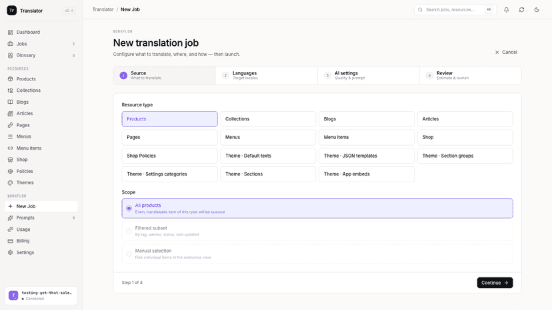
Task: Go to the Review step tab
Action: tap(470, 76)
